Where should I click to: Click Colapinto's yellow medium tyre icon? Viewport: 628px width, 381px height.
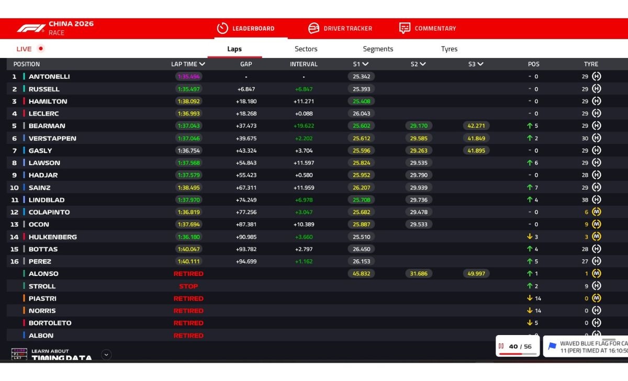[596, 212]
